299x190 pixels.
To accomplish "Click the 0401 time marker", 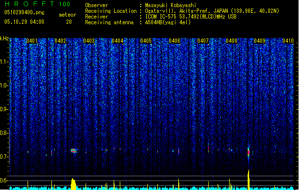I will [32, 41].
